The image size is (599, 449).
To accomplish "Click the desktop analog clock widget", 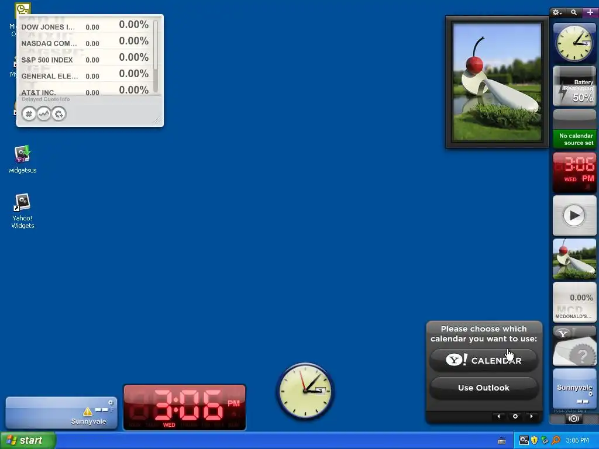I will tap(305, 391).
